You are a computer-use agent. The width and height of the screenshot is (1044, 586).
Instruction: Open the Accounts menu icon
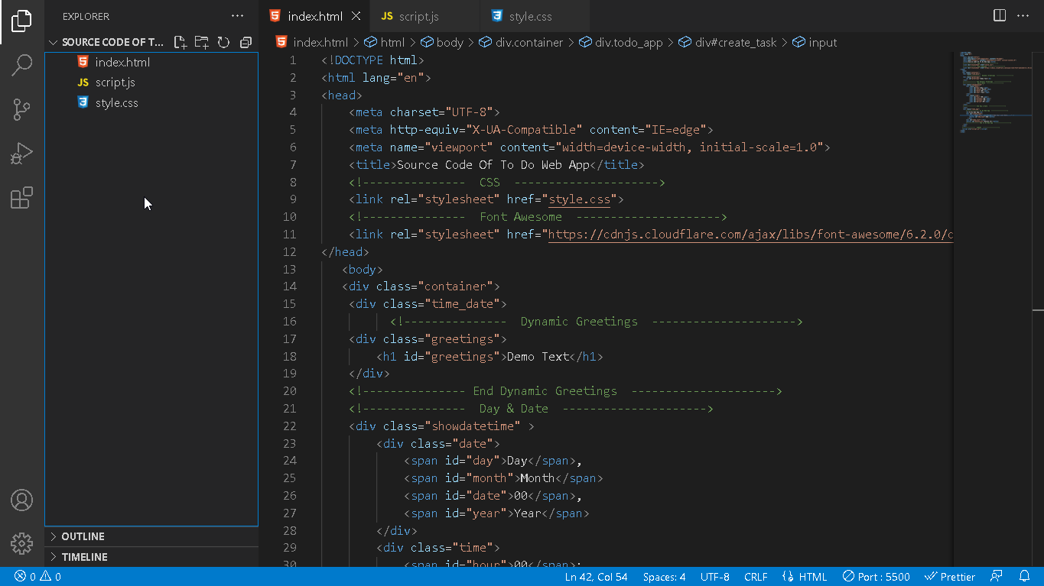click(22, 500)
